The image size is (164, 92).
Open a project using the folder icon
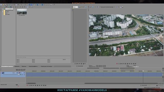[x=3, y=5]
